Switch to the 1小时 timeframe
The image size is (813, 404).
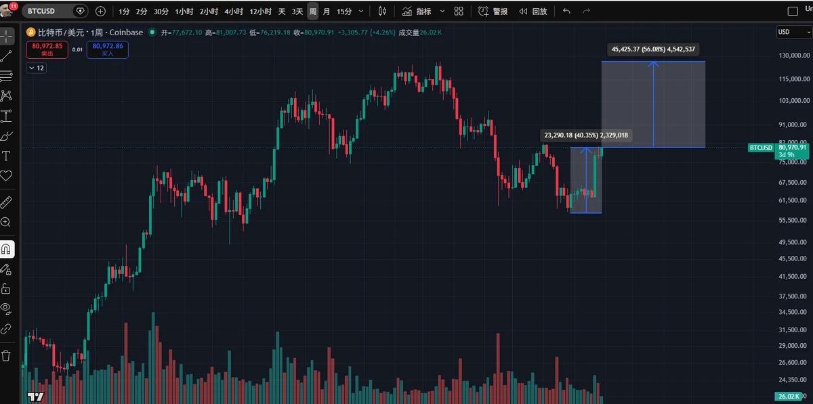coord(184,12)
